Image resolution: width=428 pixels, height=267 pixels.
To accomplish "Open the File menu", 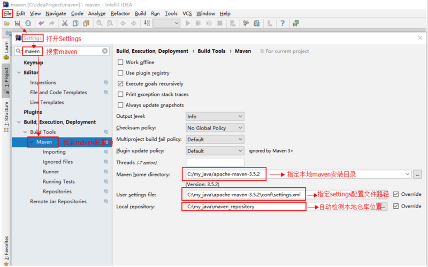I will pos(7,13).
